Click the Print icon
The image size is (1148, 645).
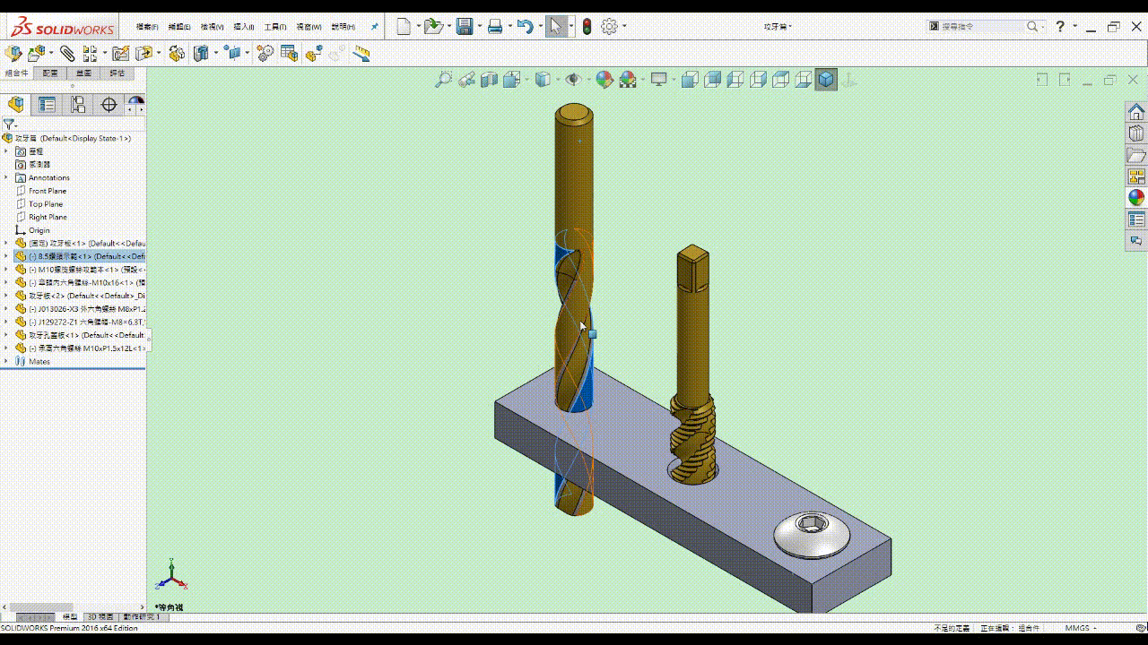494,27
